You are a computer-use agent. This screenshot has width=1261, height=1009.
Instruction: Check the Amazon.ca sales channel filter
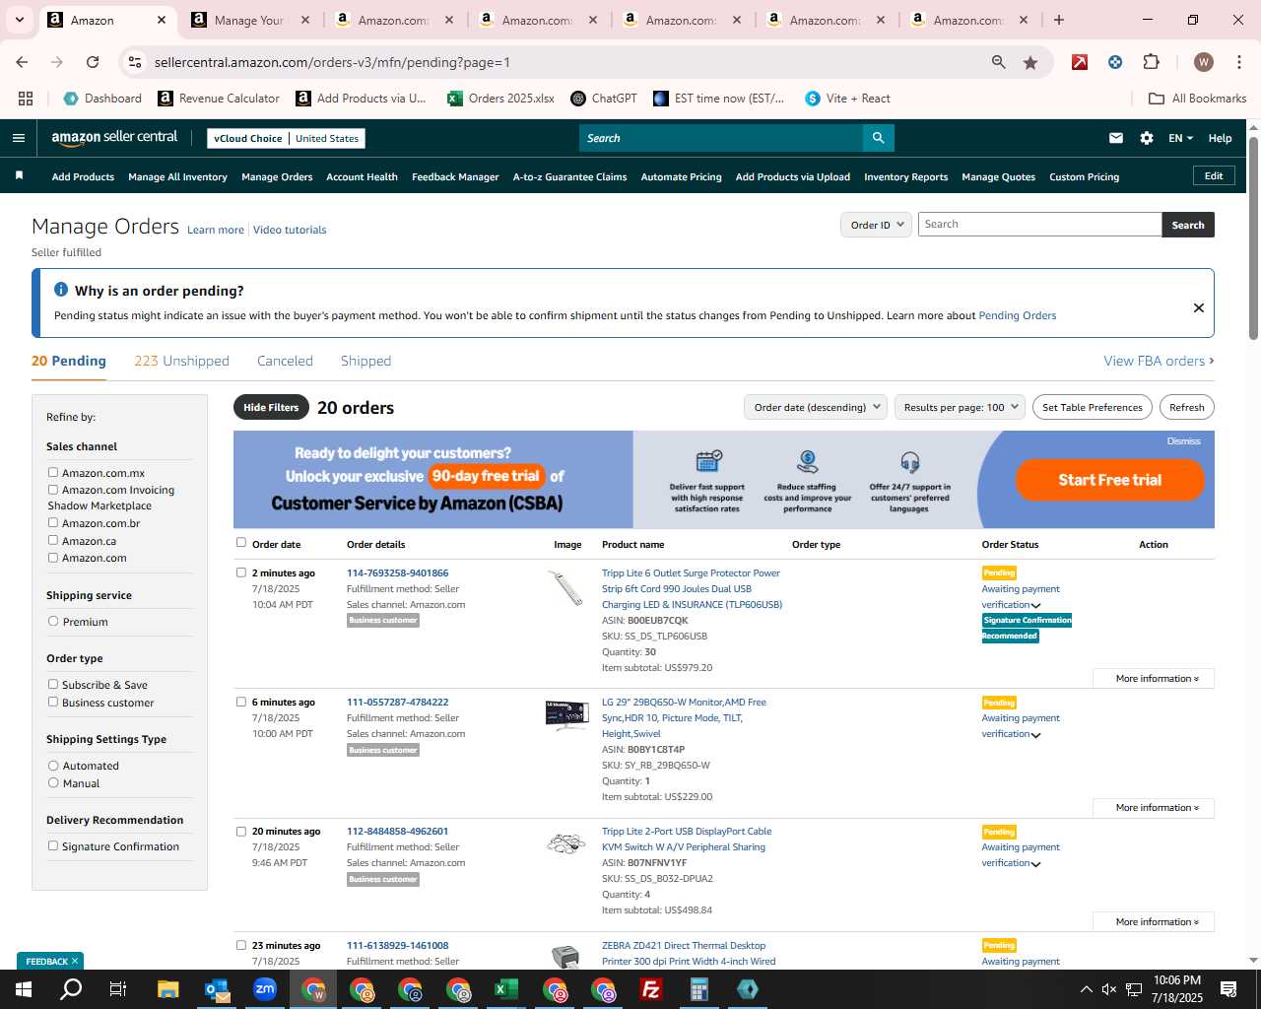pyautogui.click(x=53, y=540)
